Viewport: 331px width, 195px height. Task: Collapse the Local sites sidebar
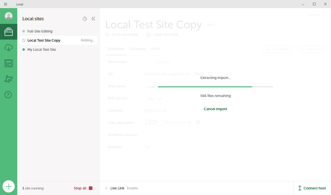93,19
